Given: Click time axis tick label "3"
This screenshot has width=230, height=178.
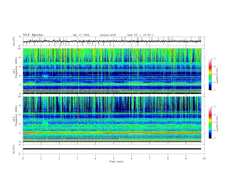Looking at the screenshot, I should coord(77,159).
